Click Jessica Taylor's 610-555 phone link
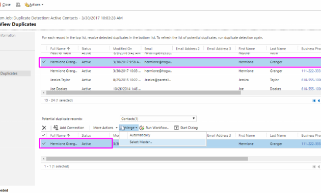 (311, 80)
